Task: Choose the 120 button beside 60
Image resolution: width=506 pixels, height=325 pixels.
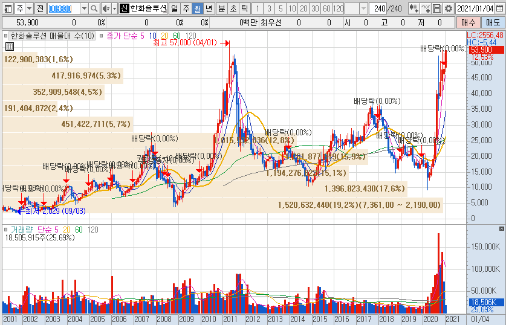Action: click(338, 8)
